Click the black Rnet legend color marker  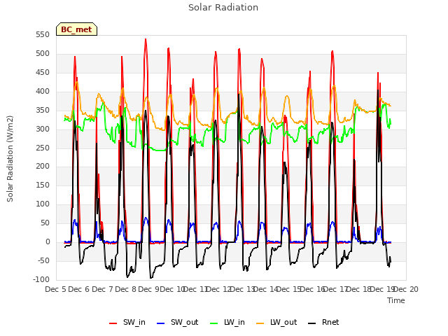(312, 323)
